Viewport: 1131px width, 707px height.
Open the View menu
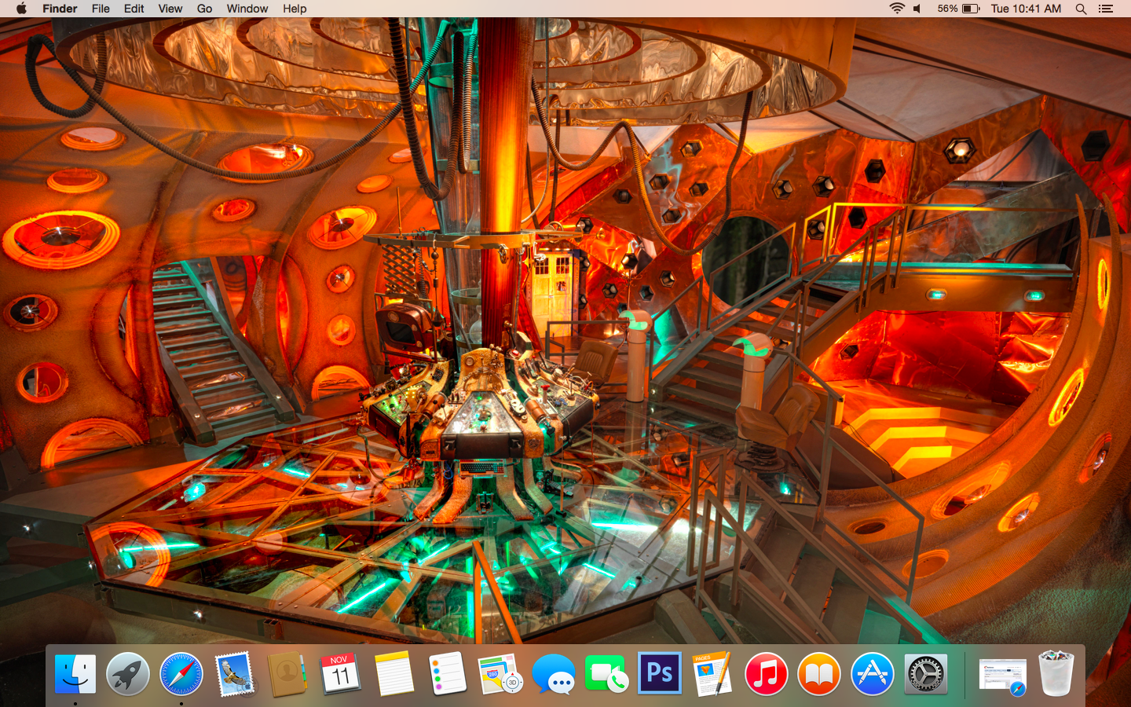point(170,9)
